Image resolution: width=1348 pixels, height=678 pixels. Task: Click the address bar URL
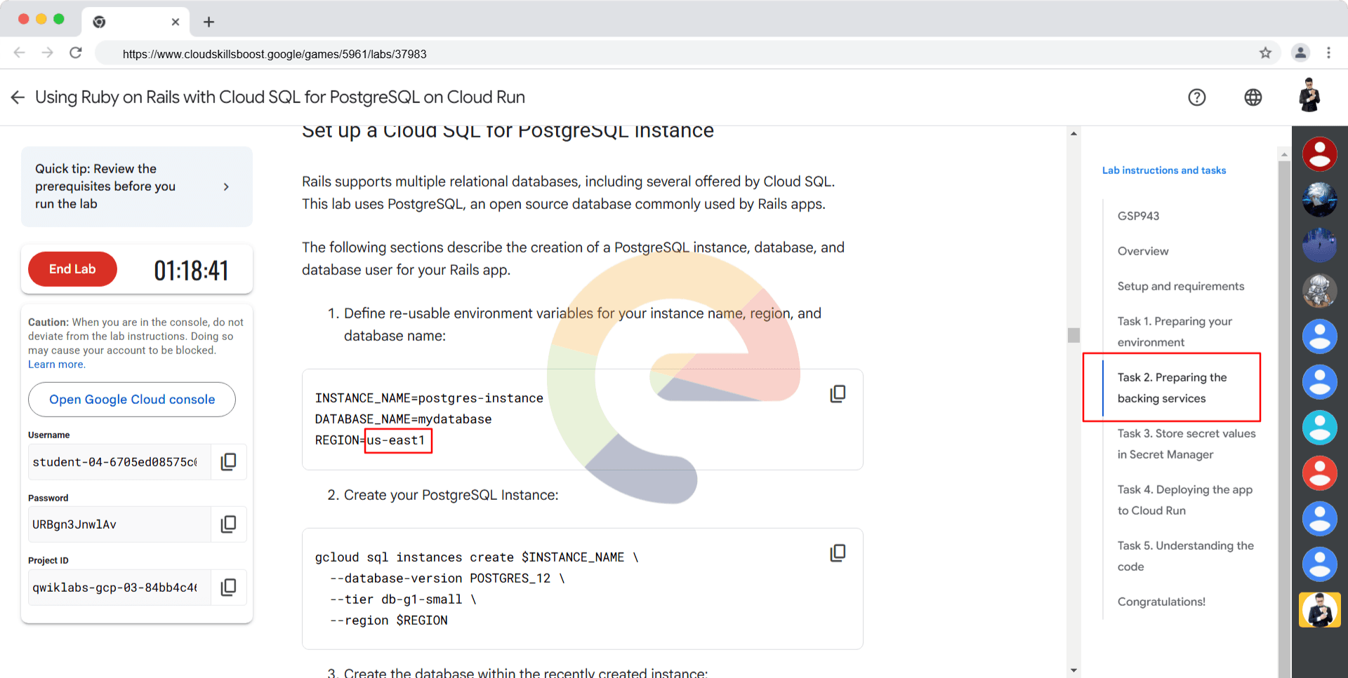[275, 54]
